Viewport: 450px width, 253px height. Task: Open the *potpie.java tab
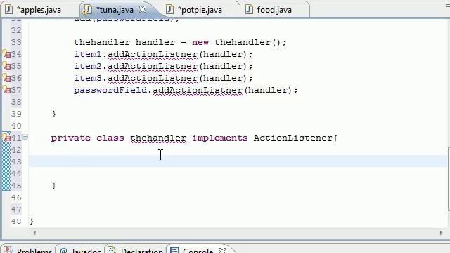pyautogui.click(x=200, y=10)
